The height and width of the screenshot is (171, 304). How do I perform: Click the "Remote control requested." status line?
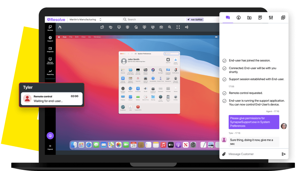(x=246, y=93)
